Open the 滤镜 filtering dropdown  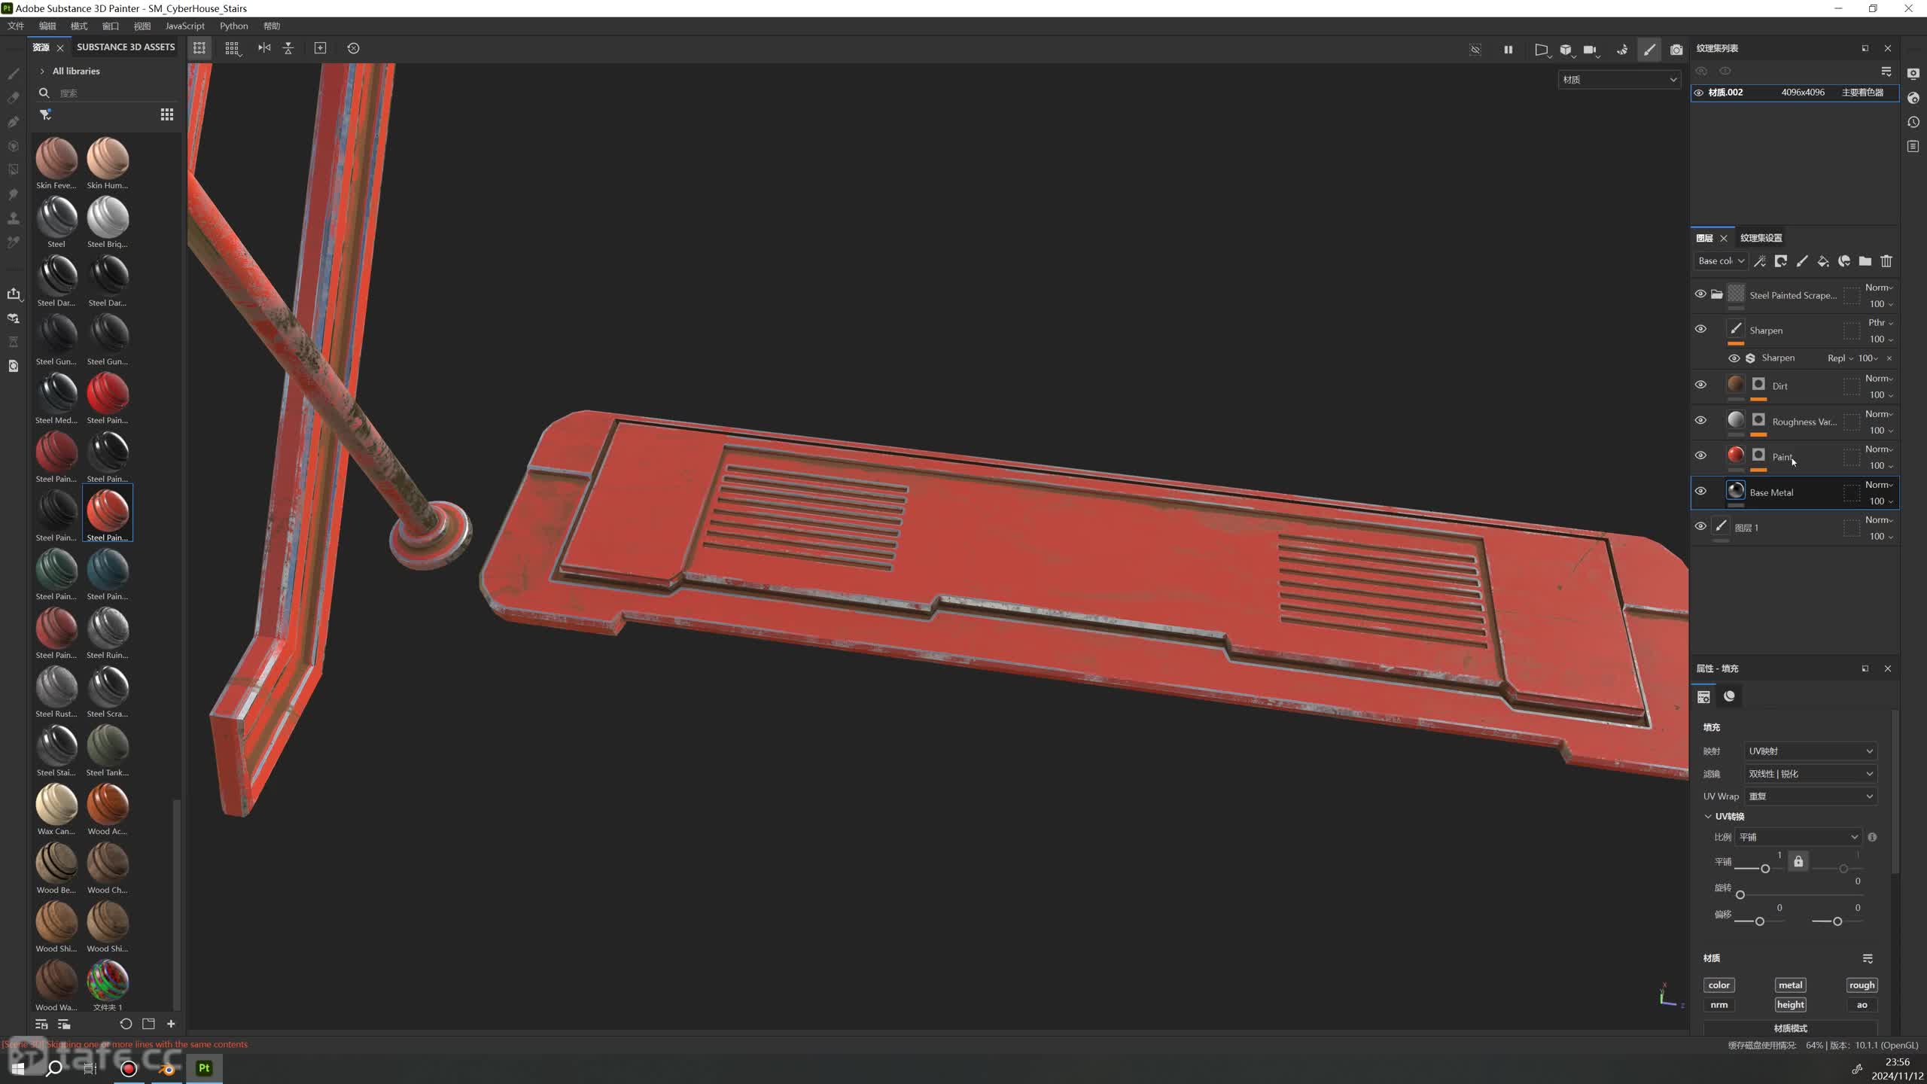[1810, 774]
